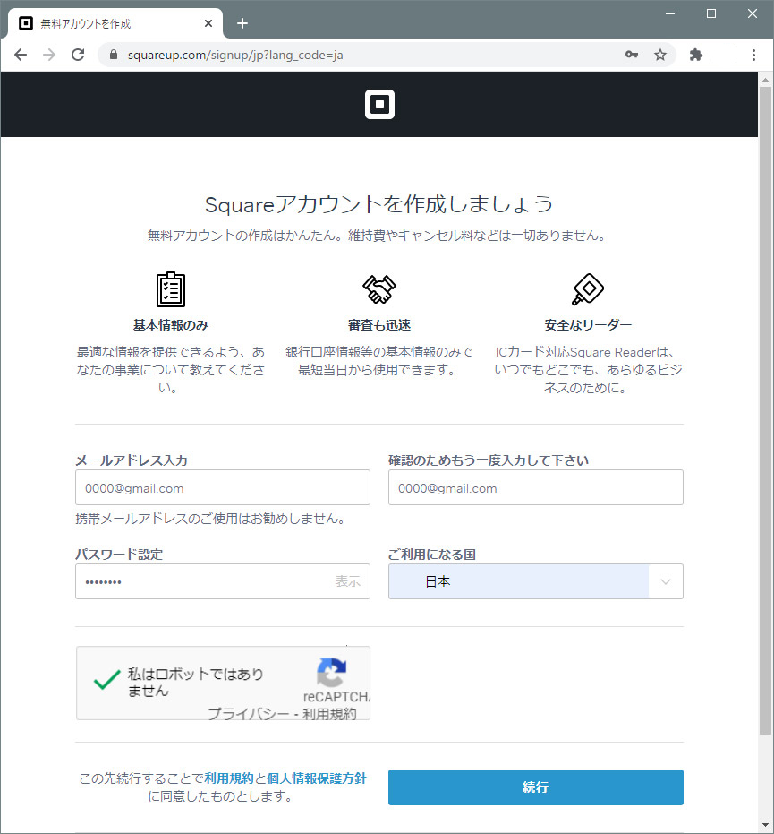Expand the country dropdown showing 日本
This screenshot has height=834, width=774.
665,581
